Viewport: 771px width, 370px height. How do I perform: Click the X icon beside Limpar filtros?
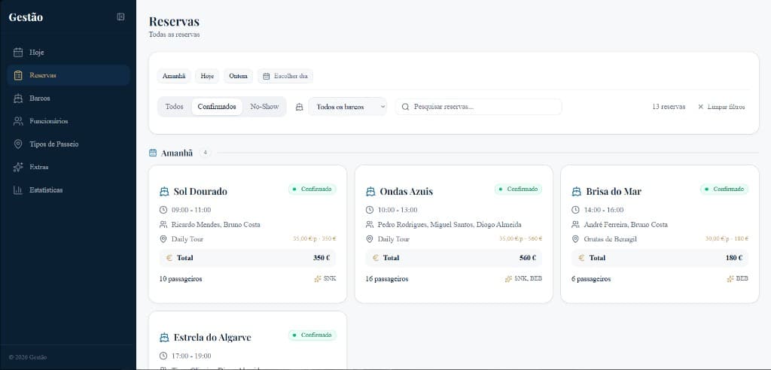[701, 107]
